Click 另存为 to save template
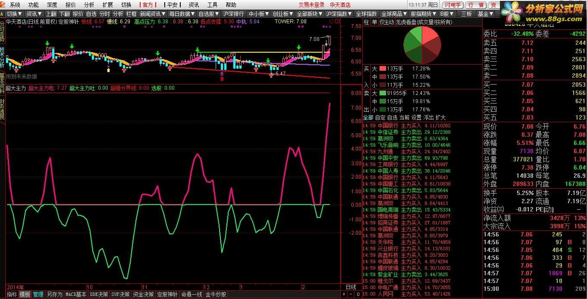This screenshot has height=299, width=587. [55, 295]
